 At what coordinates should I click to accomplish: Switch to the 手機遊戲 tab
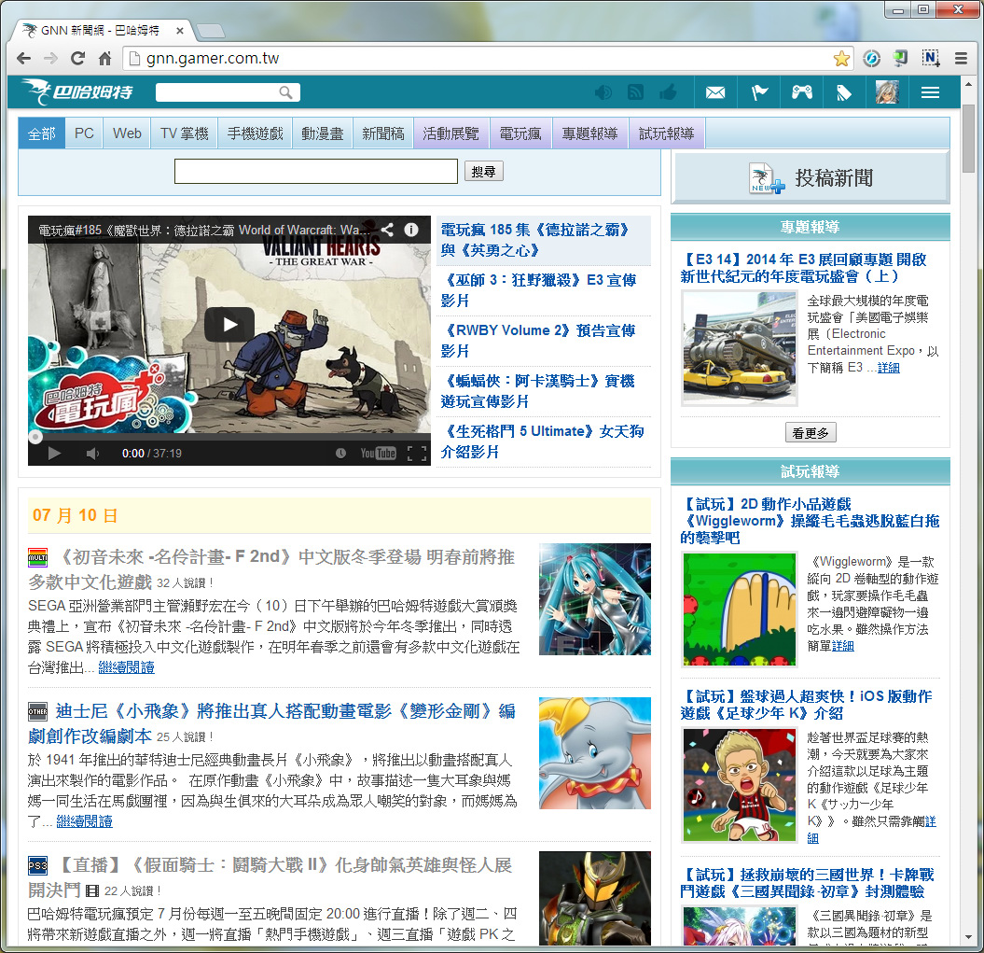(x=255, y=133)
